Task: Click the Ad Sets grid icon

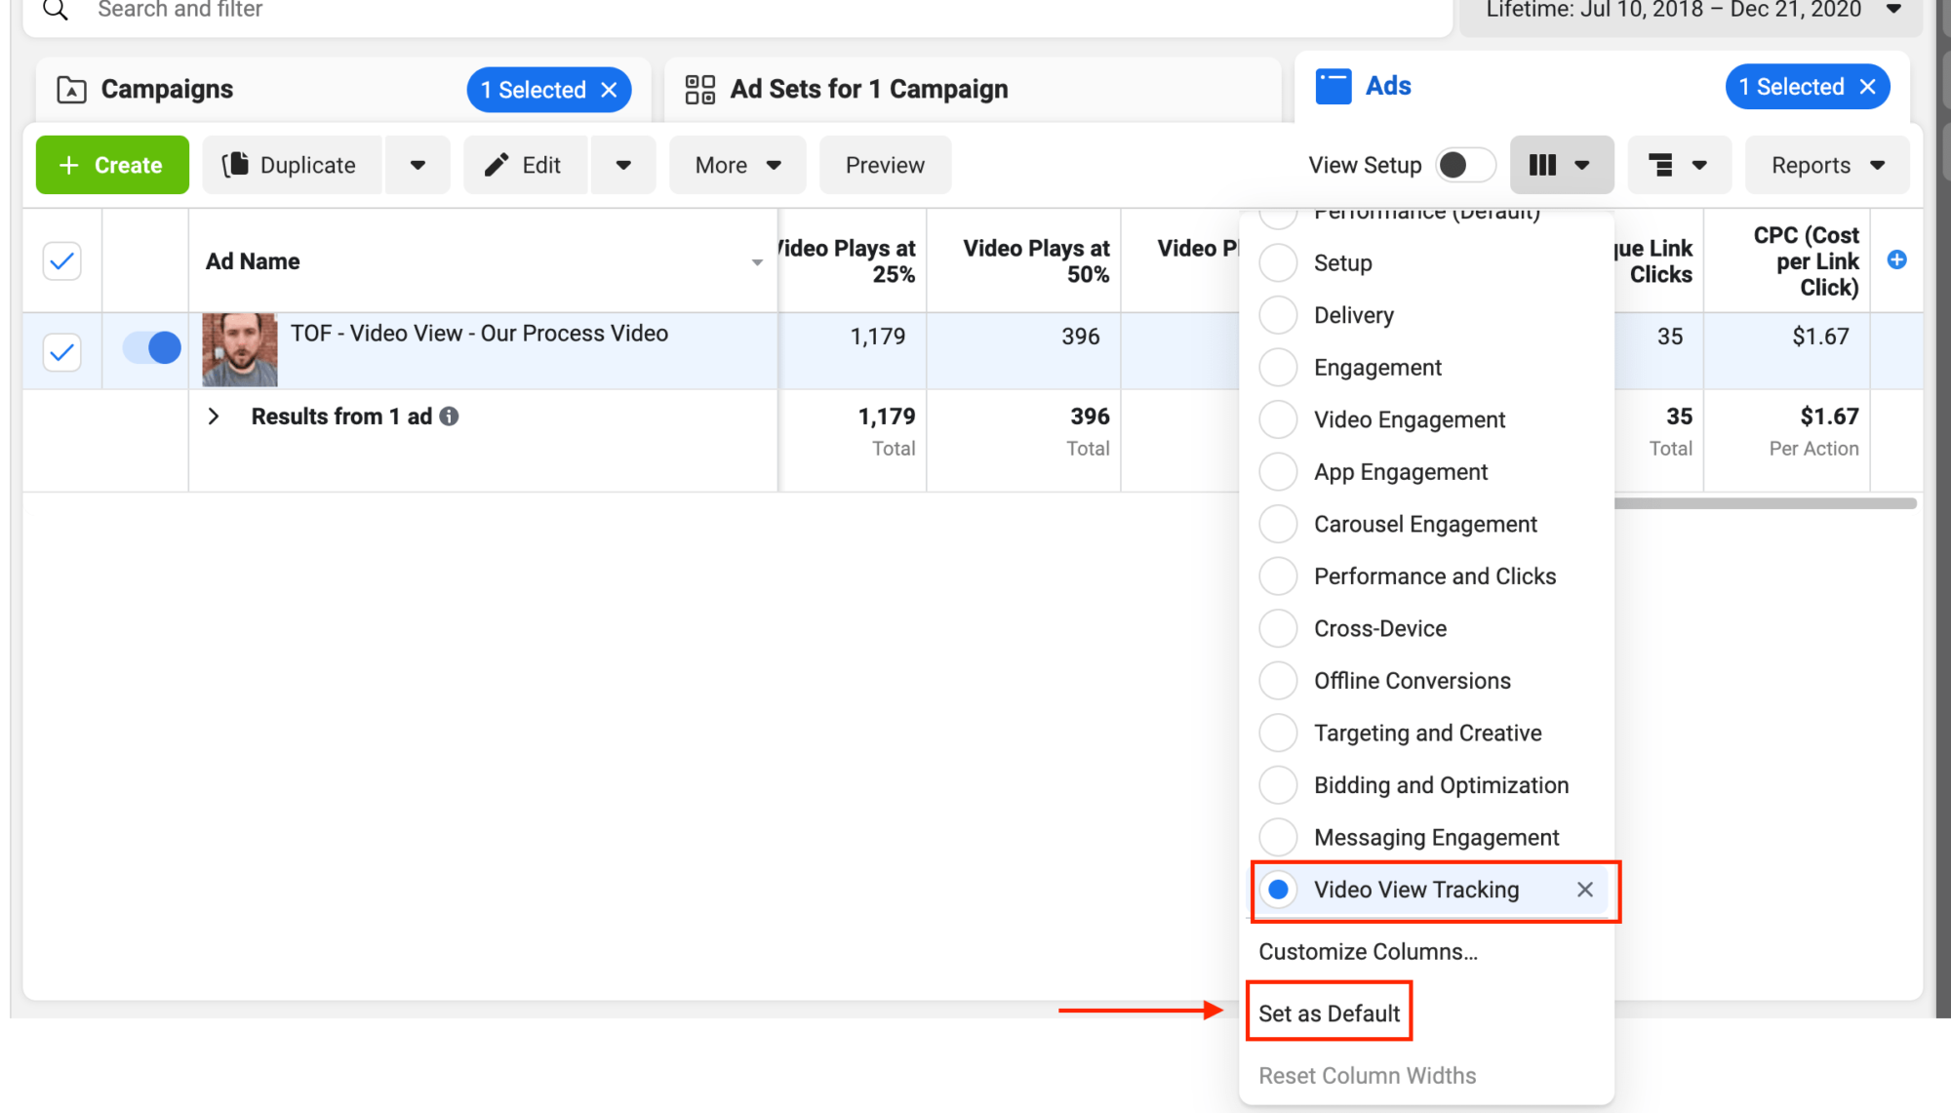Action: [700, 90]
